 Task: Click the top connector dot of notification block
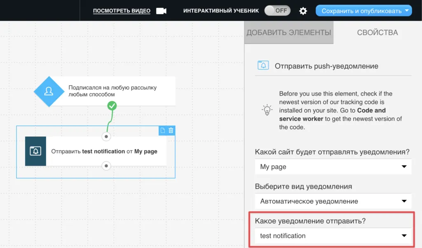coord(106,137)
